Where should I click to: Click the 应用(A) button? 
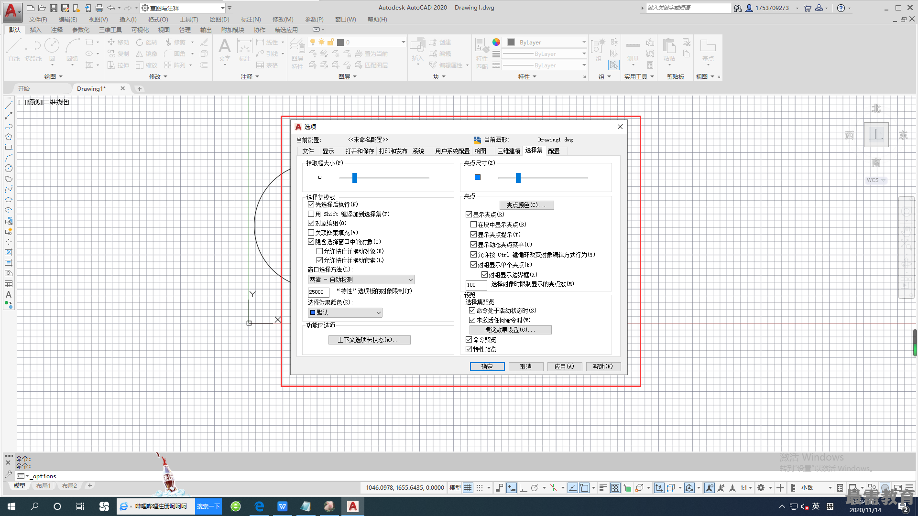click(x=564, y=366)
